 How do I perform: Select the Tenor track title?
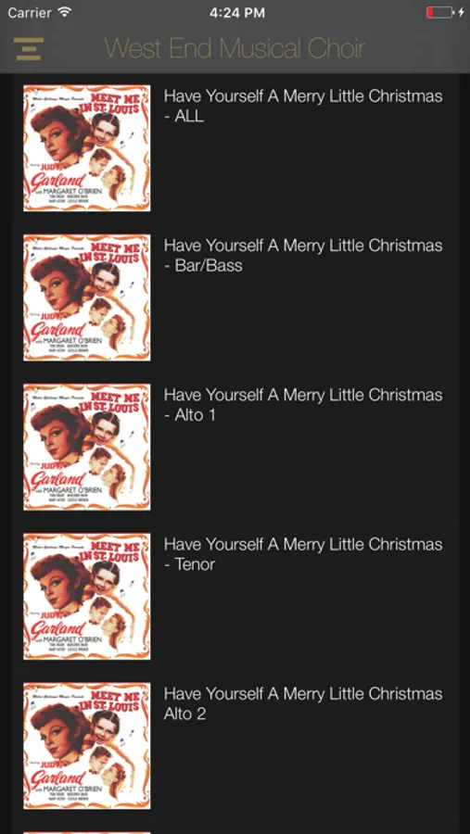point(303,554)
